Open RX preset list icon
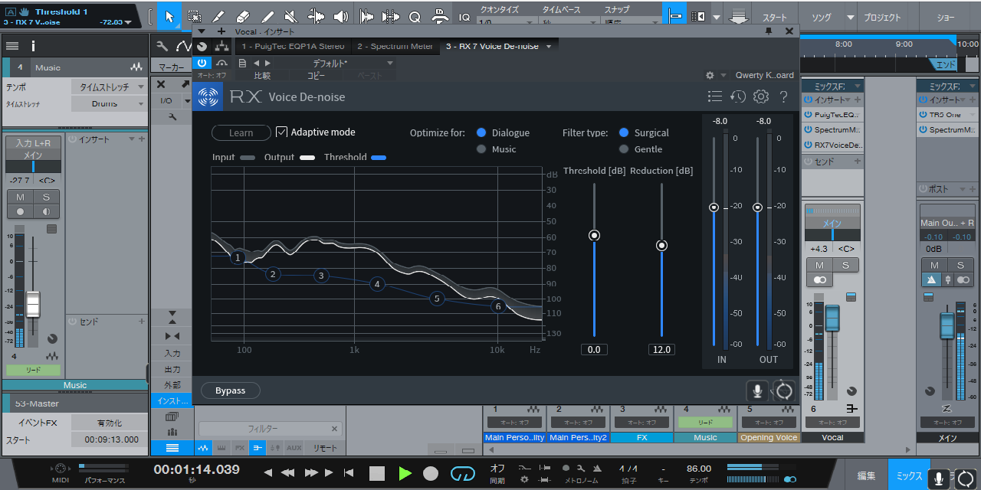981x490 pixels. coord(714,96)
